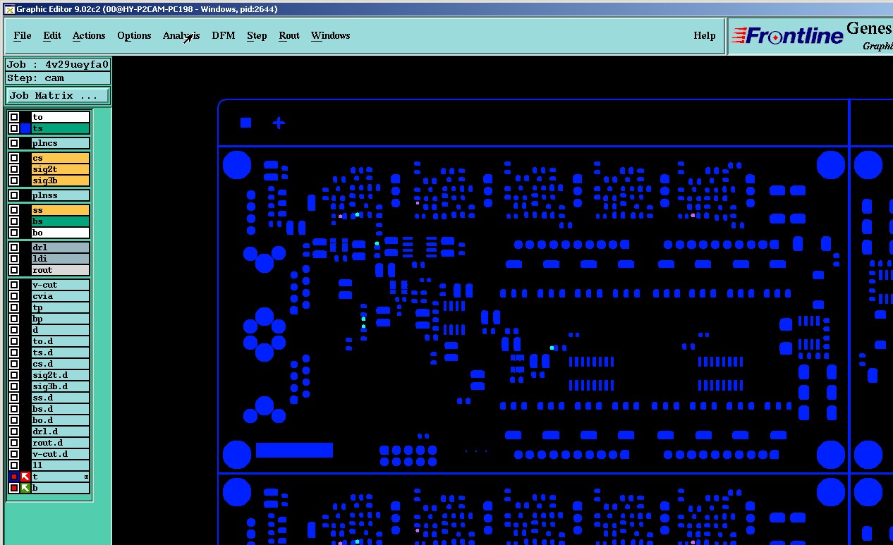Toggle the red-marked checkbox of layer b
The height and width of the screenshot is (545, 893).
(14, 488)
